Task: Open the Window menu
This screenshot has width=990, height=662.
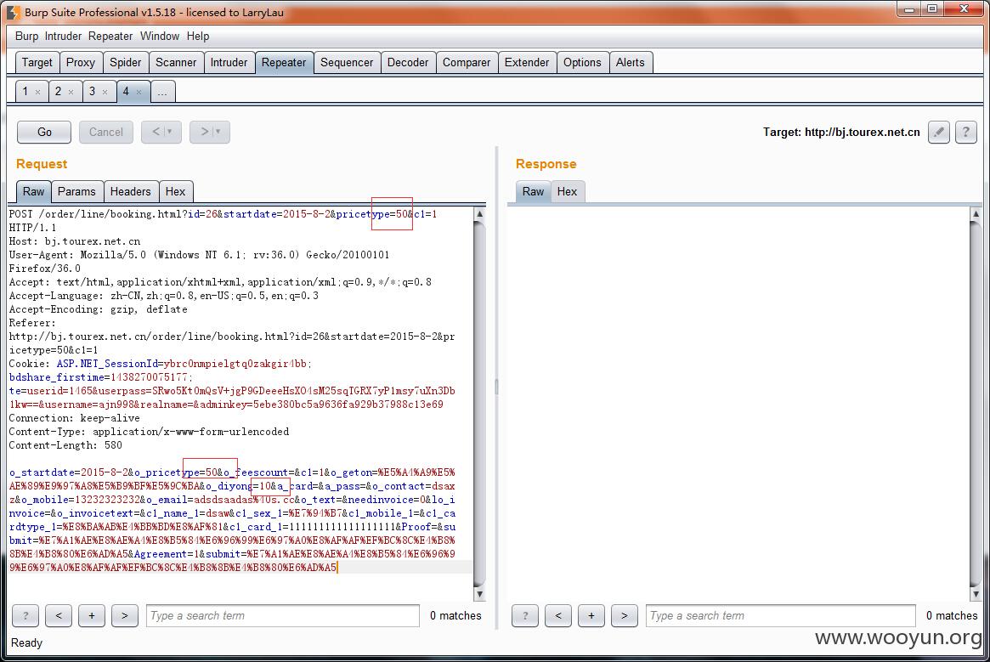Action: click(160, 36)
